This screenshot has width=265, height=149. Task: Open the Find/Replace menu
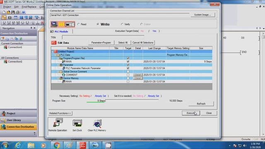coord(29,7)
